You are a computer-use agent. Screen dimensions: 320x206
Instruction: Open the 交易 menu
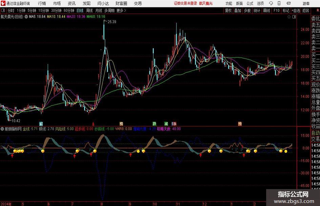point(138,3)
